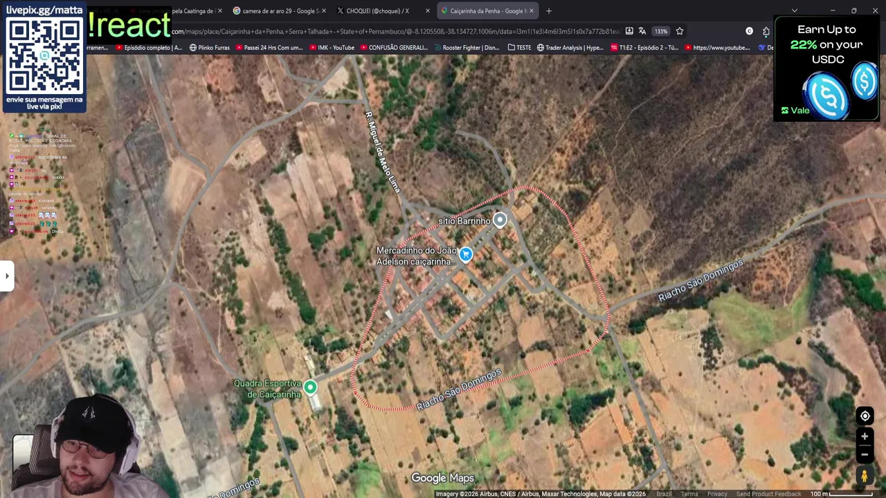The height and width of the screenshot is (498, 886).
Task: Open a new browser tab
Action: (549, 10)
